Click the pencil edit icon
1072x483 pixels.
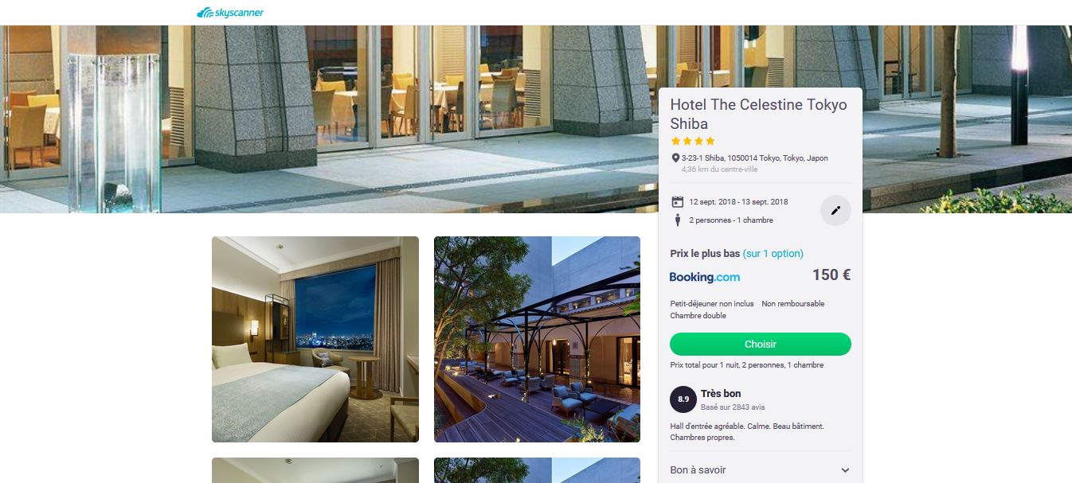pos(835,211)
